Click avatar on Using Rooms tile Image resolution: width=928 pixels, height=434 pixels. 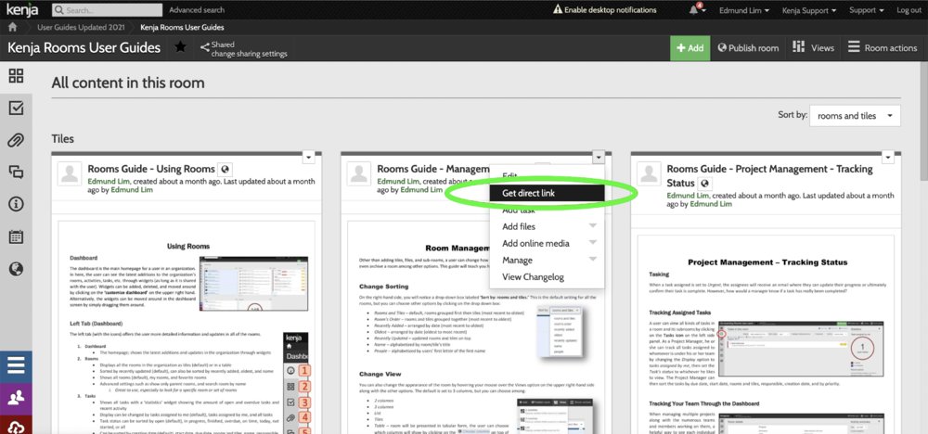point(70,173)
